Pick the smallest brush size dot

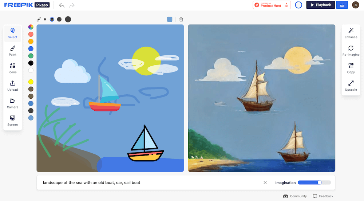pos(45,19)
